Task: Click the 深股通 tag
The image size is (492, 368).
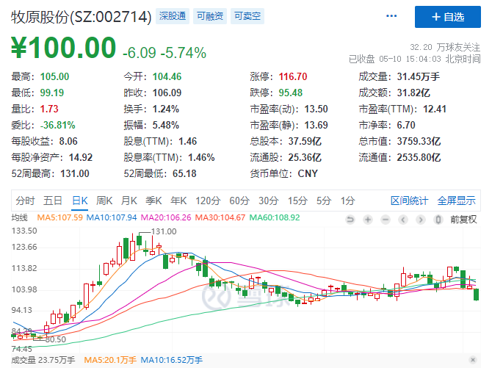Action: tap(173, 15)
